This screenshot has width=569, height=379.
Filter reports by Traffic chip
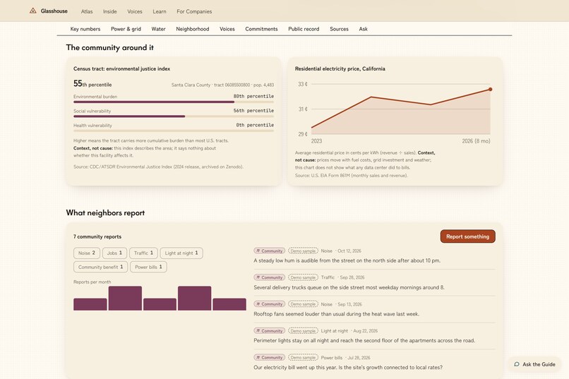click(x=143, y=253)
